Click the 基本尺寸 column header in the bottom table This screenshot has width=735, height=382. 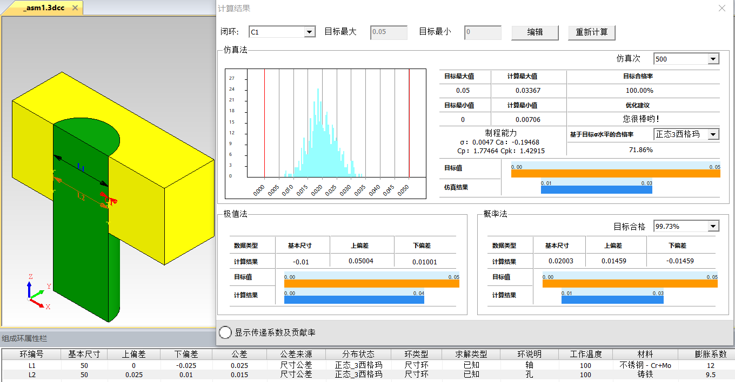point(84,354)
